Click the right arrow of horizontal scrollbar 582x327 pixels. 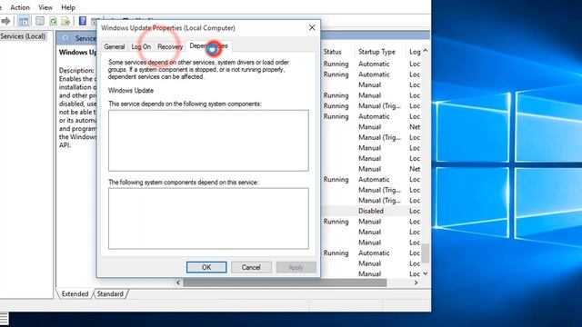(x=416, y=282)
